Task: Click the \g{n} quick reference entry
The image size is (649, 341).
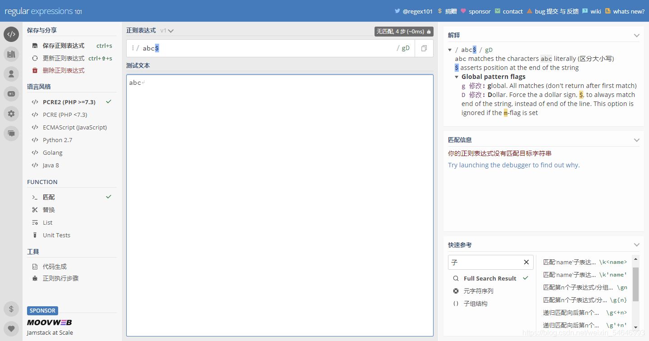Action: [x=585, y=300]
